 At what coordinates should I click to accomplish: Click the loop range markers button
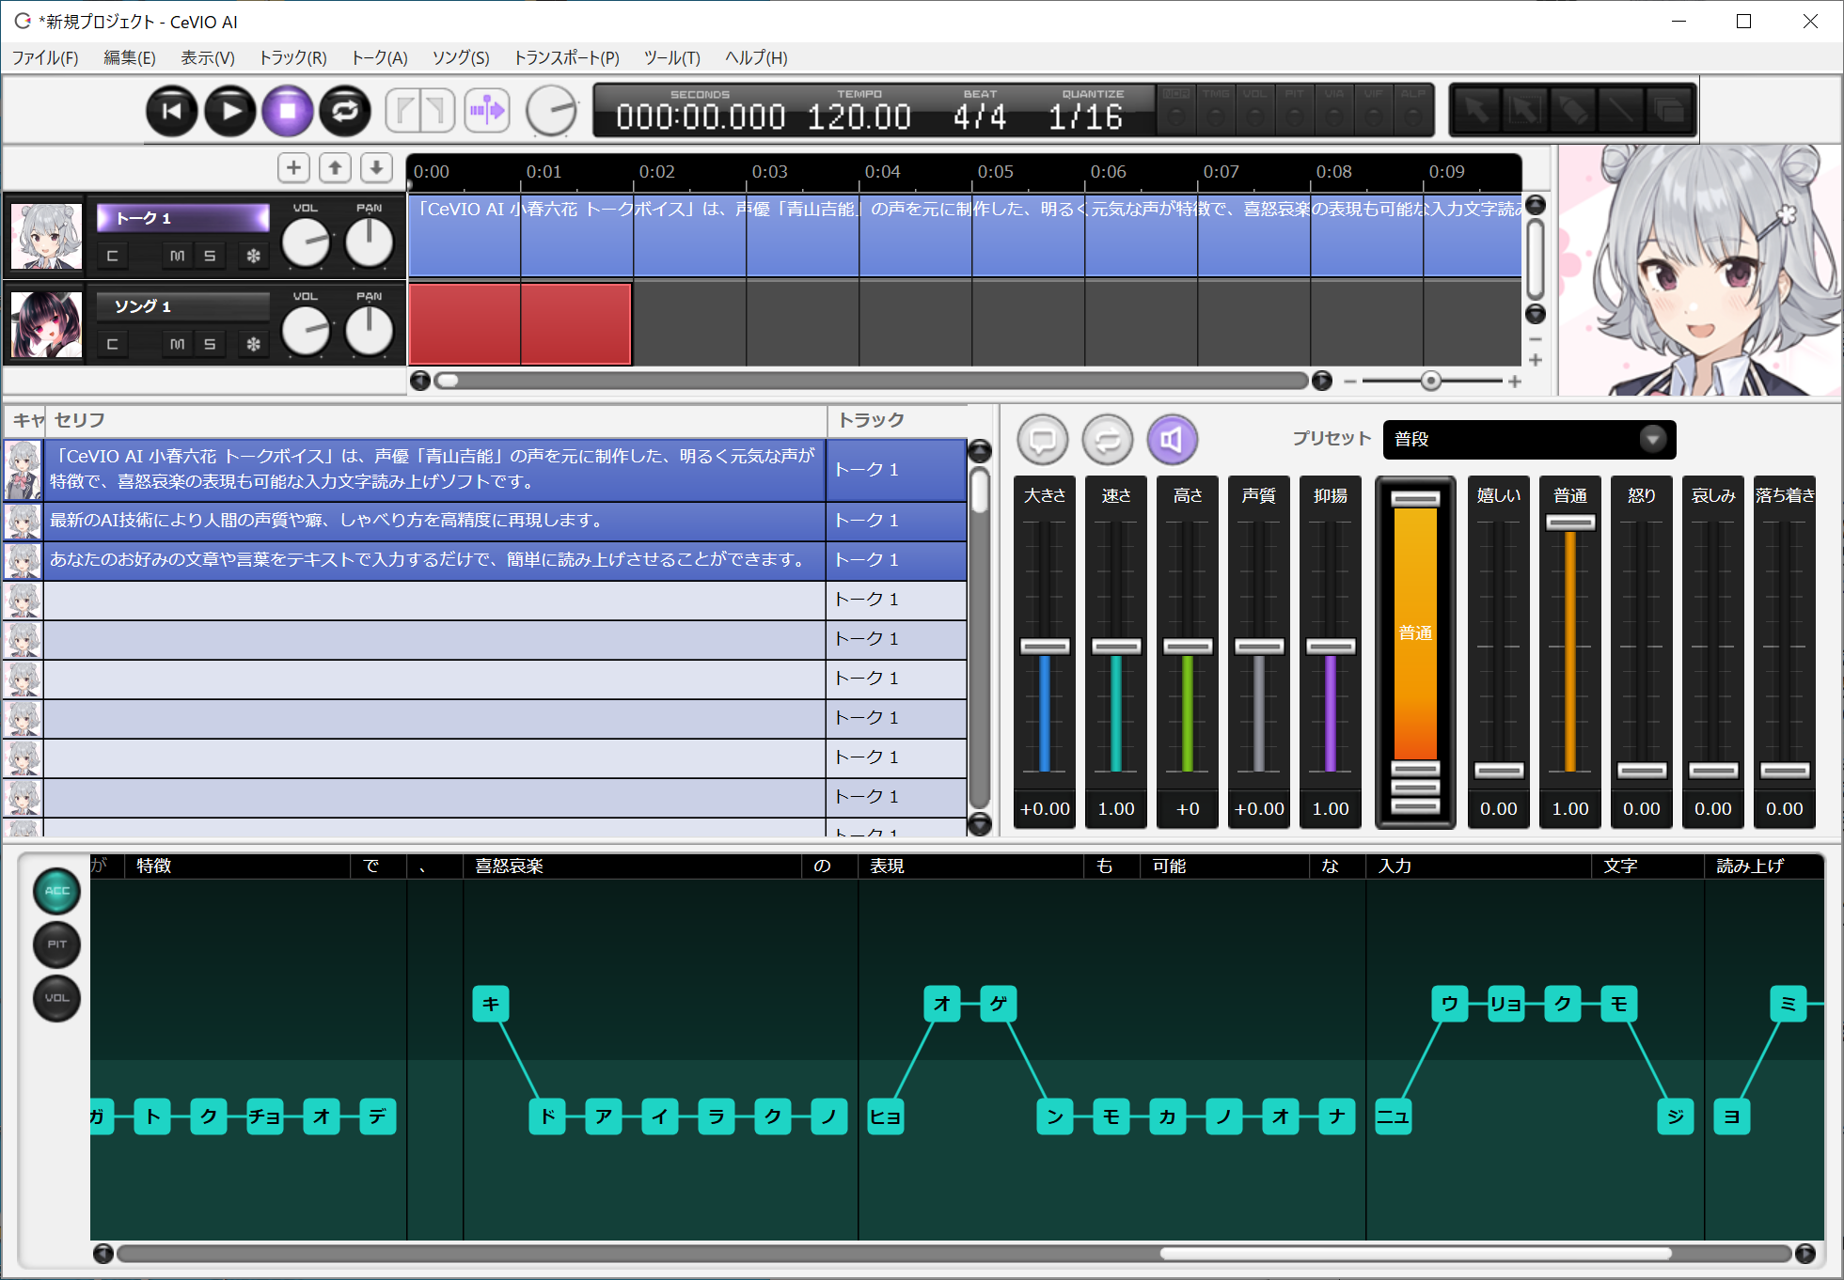pos(420,111)
